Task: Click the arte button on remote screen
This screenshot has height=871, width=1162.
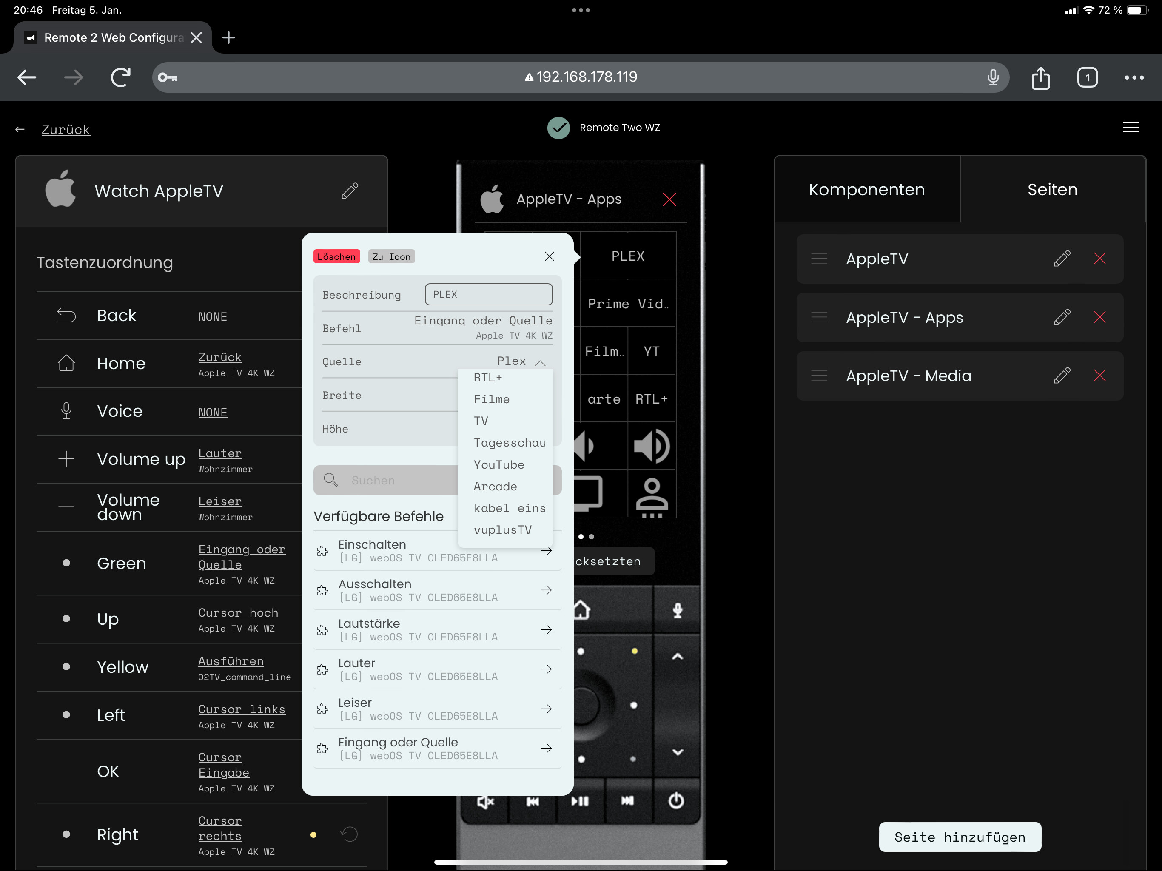Action: [x=604, y=399]
